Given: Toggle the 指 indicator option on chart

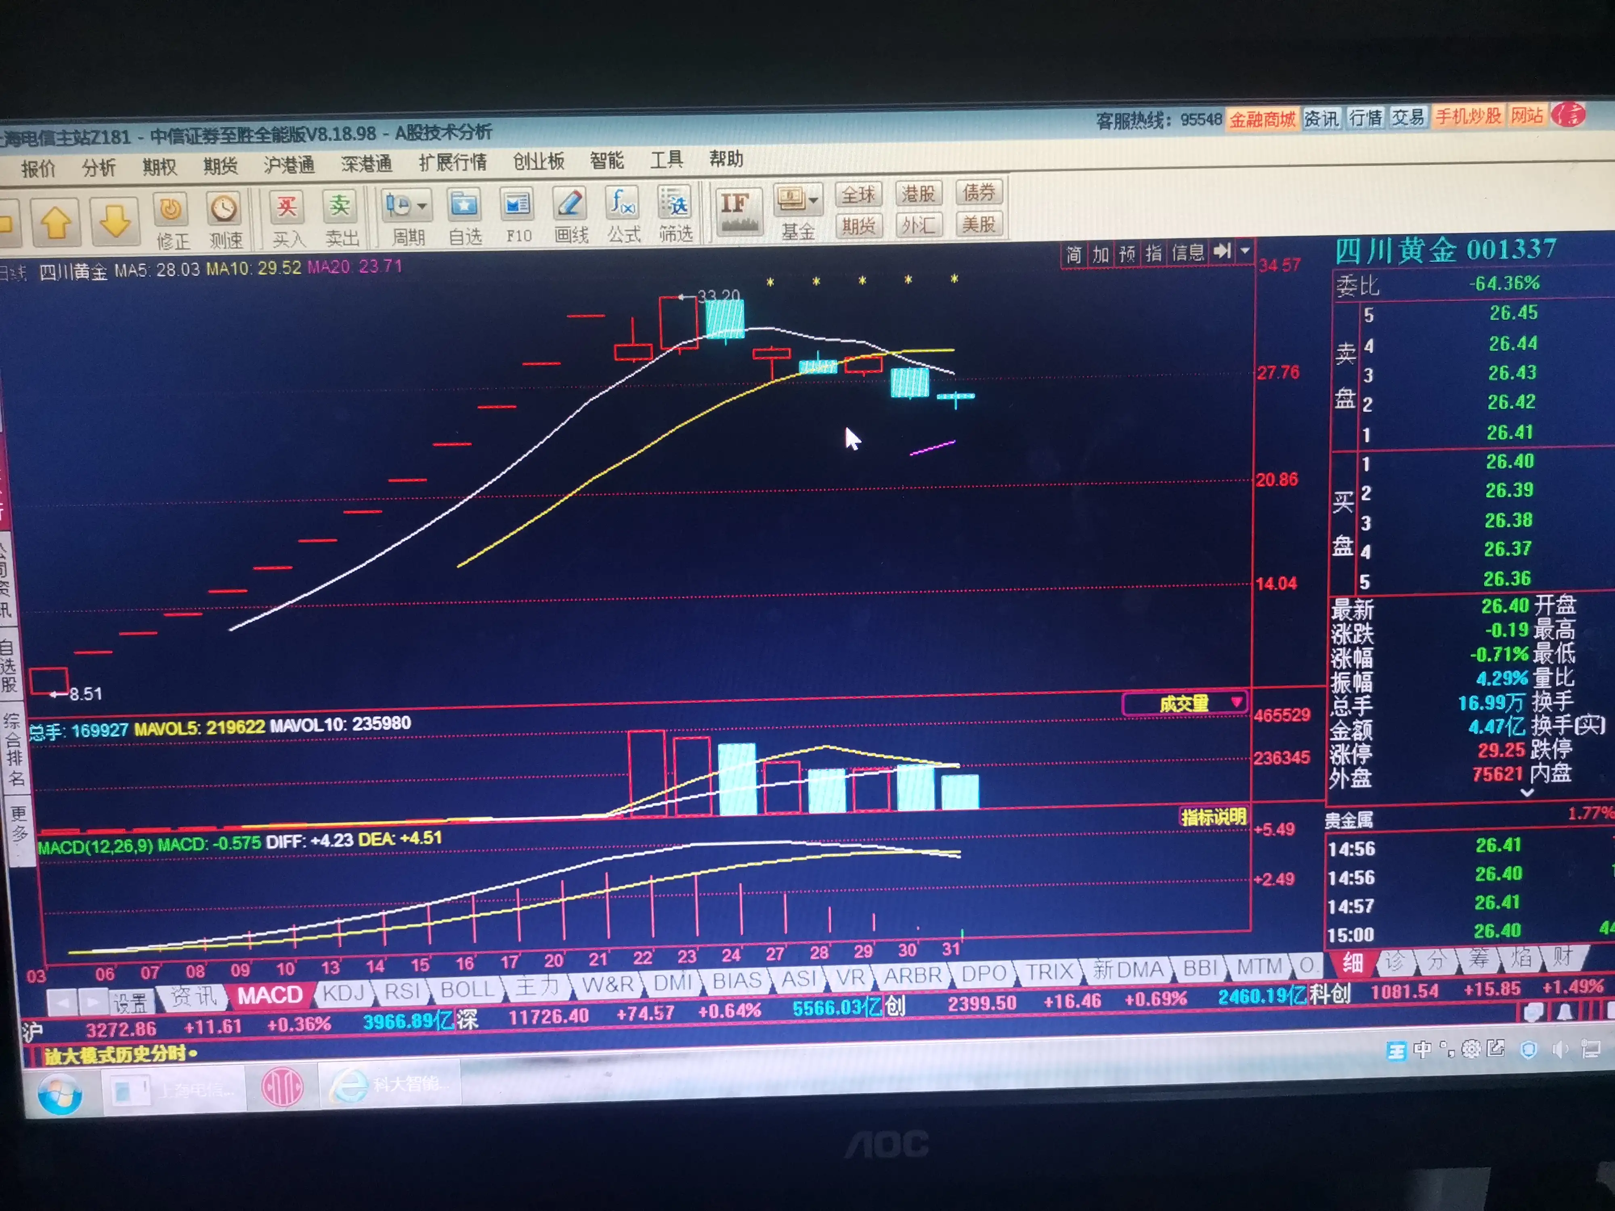Looking at the screenshot, I should pos(1154,253).
